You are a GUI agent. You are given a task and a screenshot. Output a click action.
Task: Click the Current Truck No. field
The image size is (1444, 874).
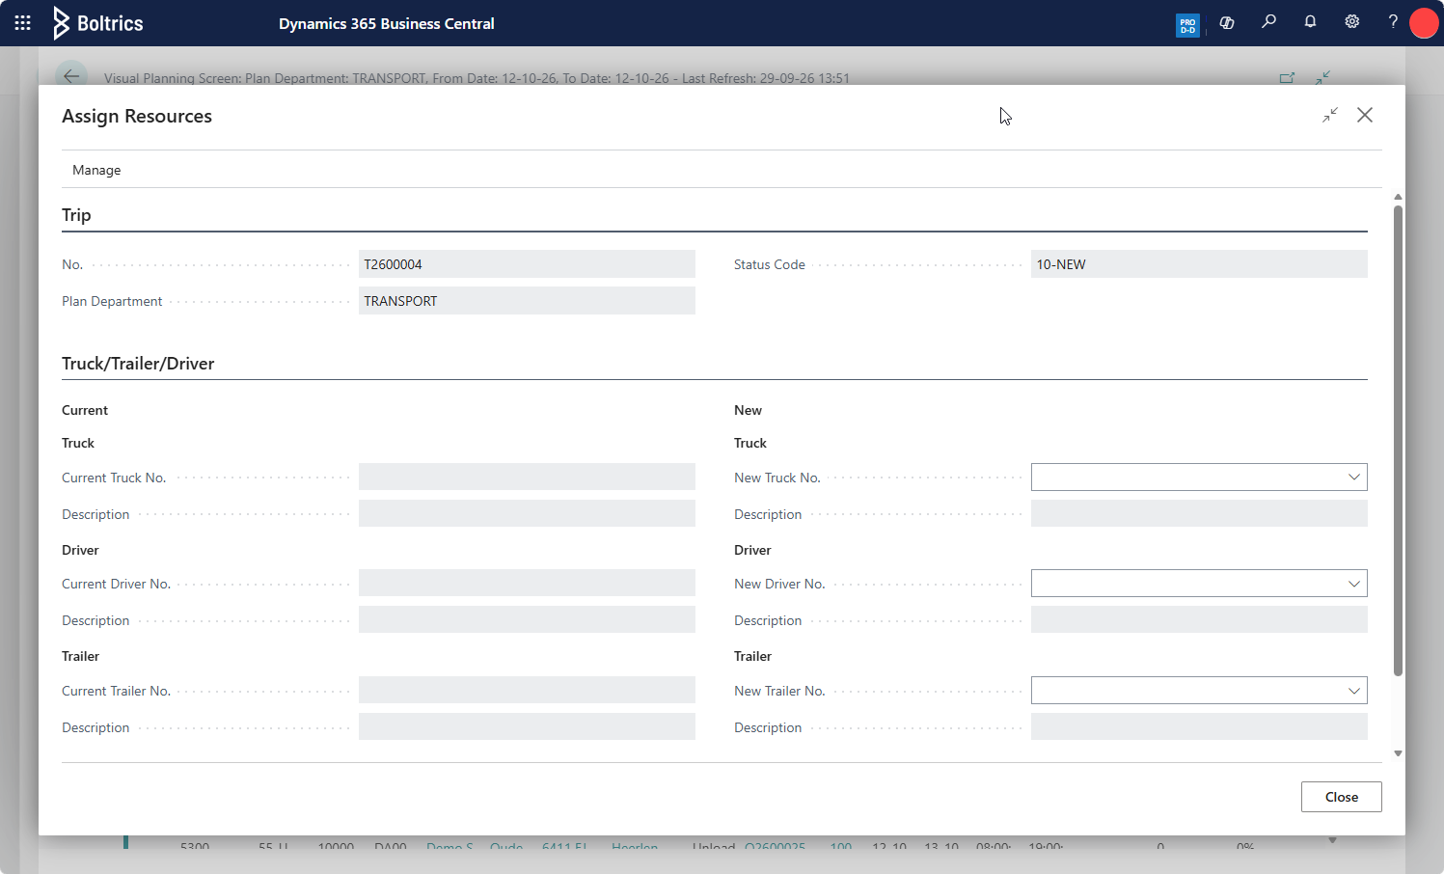pos(527,477)
